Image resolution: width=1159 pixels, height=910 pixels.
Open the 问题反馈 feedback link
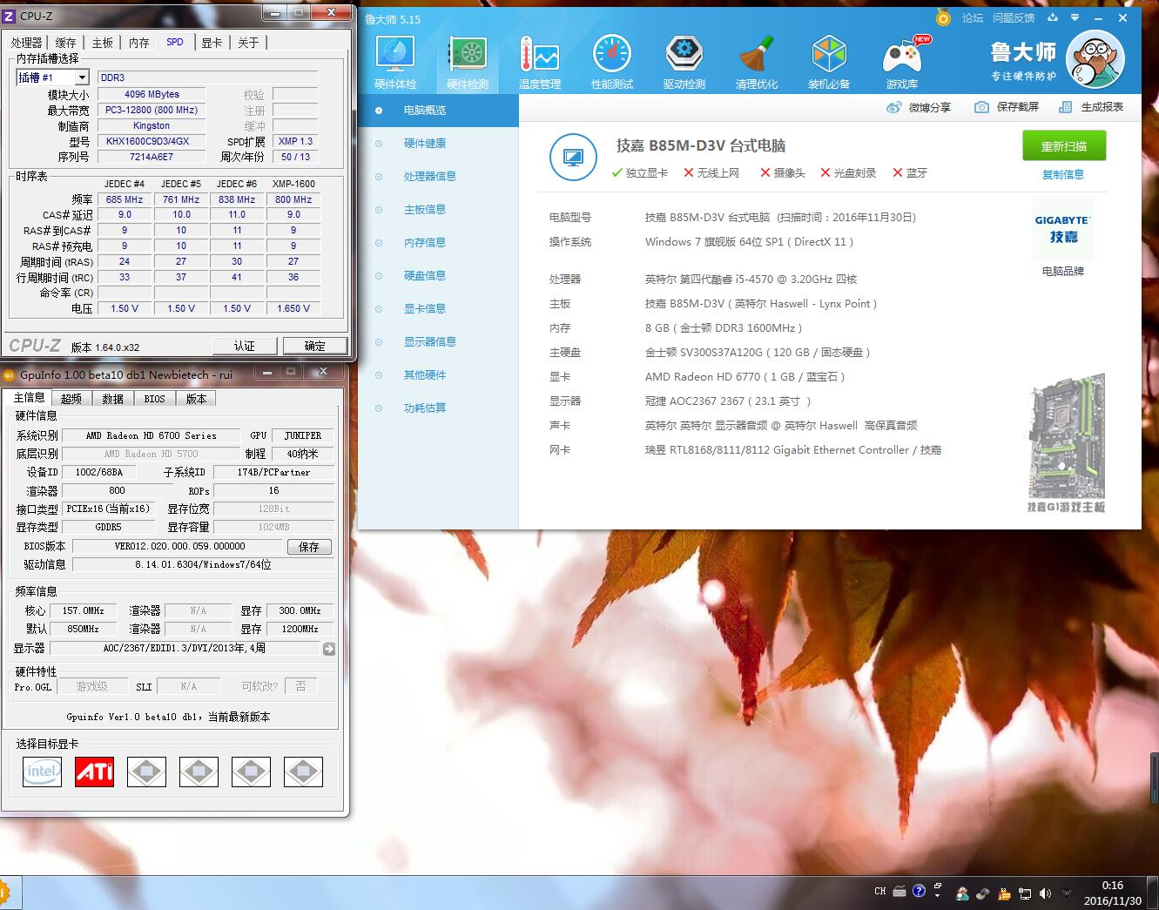pos(1014,17)
